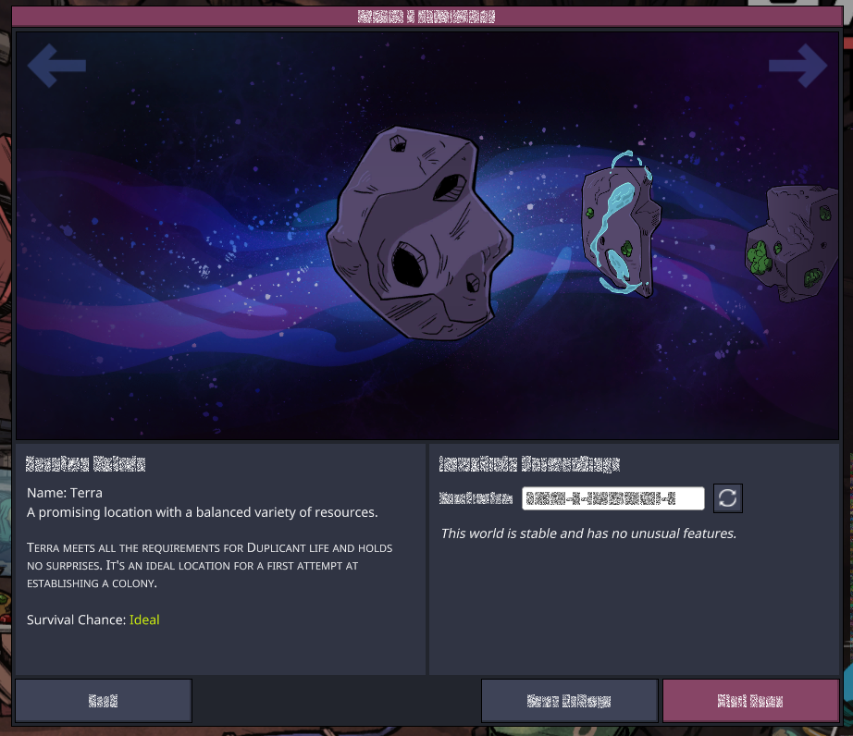Viewport: 853px width, 736px height.
Task: Click the pink button at bottom right
Action: [750, 701]
